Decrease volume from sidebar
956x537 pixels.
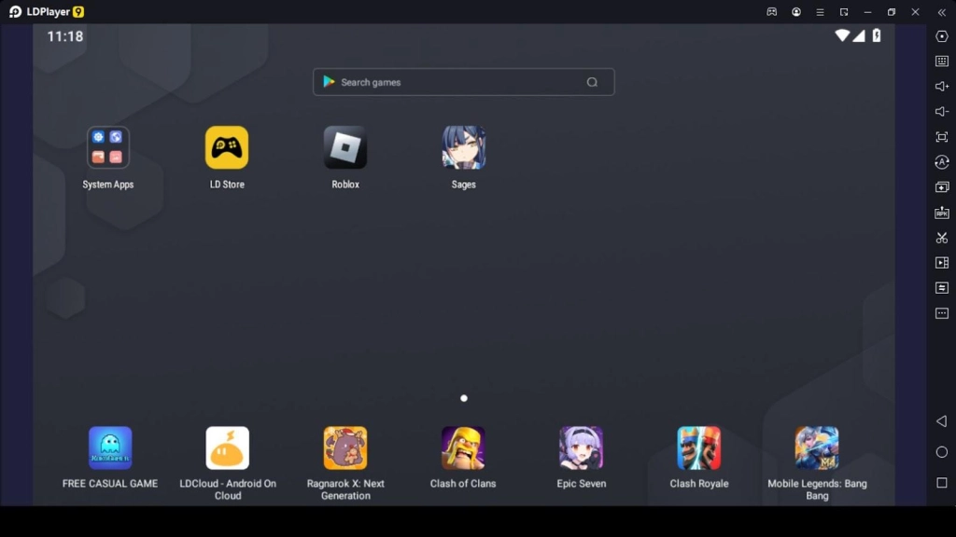coord(942,112)
